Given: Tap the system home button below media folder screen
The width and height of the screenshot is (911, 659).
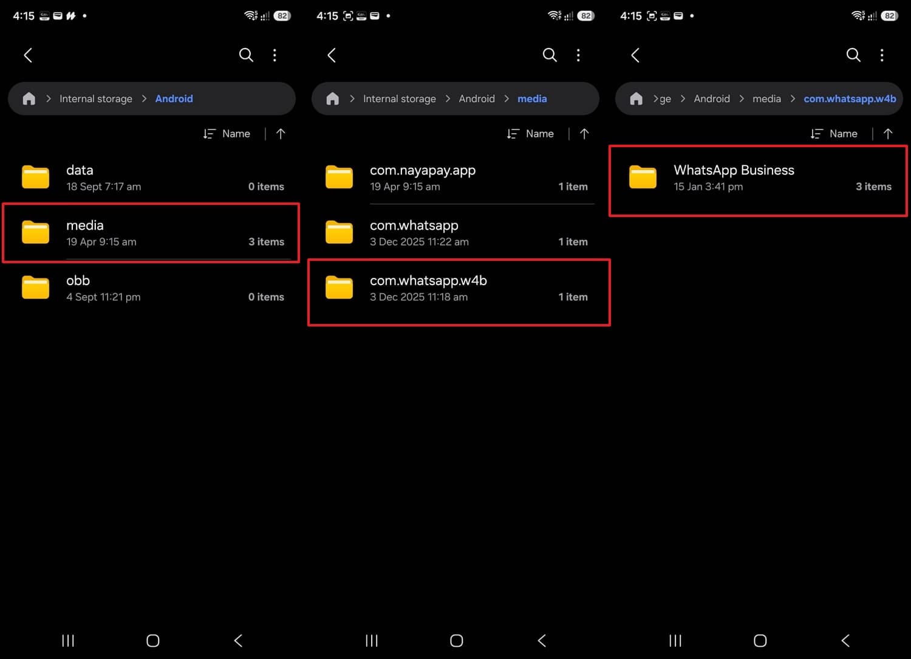Looking at the screenshot, I should click(x=457, y=640).
